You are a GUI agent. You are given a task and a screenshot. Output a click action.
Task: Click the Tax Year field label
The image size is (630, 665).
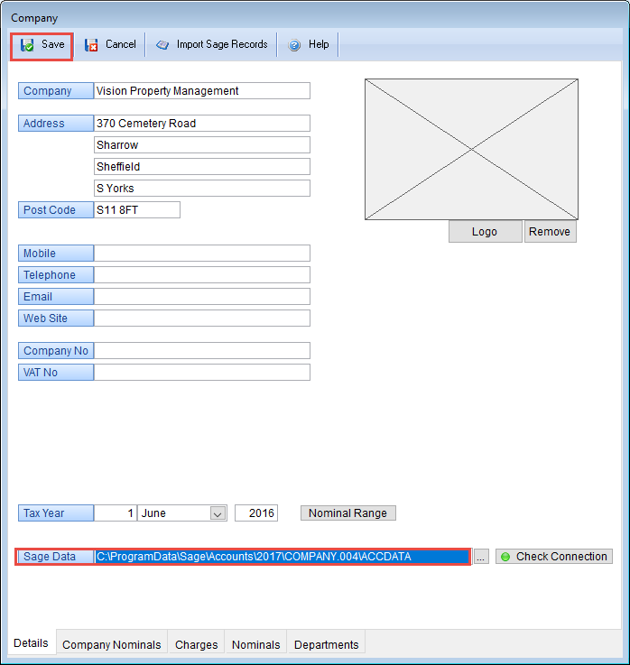point(56,513)
